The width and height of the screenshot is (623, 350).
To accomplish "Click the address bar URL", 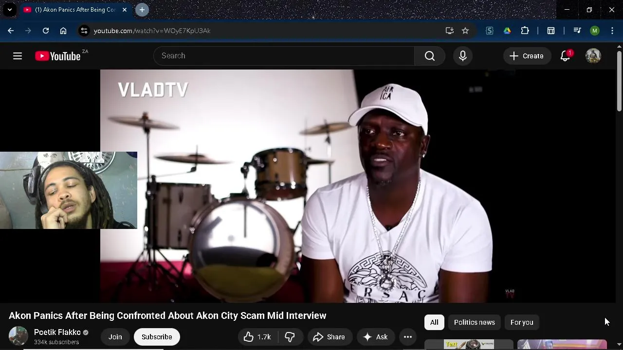I will coord(152,31).
